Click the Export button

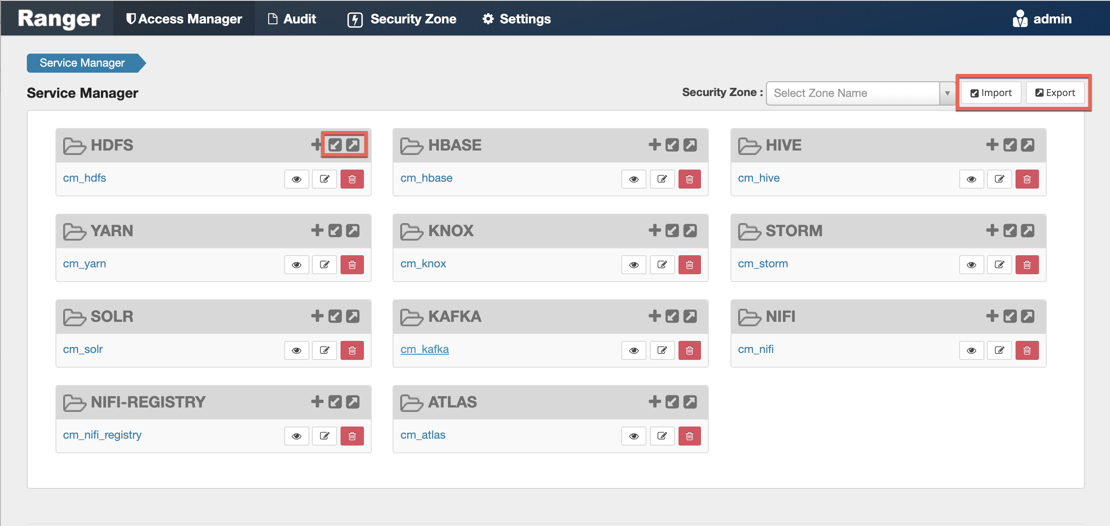click(1055, 93)
